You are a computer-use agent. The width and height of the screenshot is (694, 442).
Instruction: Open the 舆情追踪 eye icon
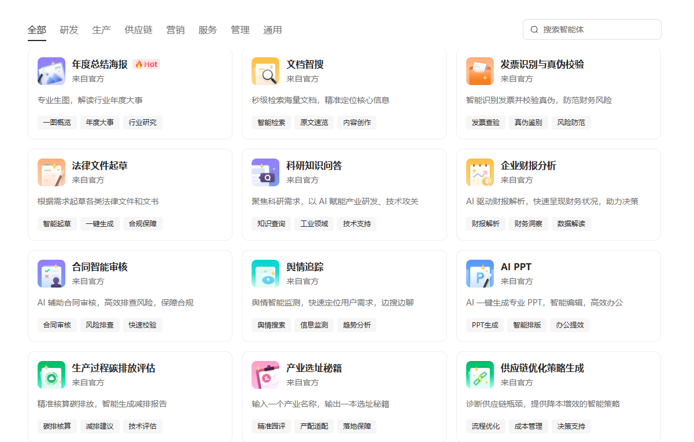click(265, 274)
